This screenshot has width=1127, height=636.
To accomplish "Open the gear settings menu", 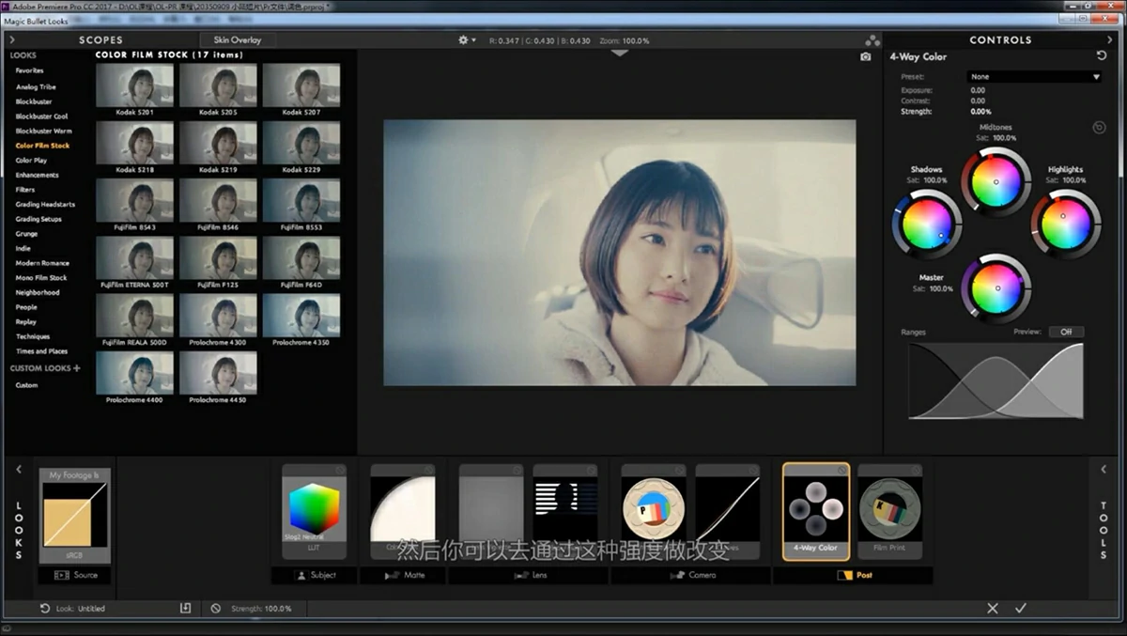I will tap(466, 40).
